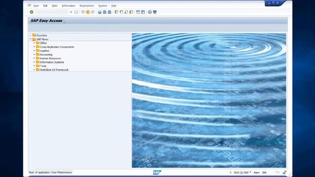
Task: Expand the Accounting folder node
Action: [x=34, y=55]
